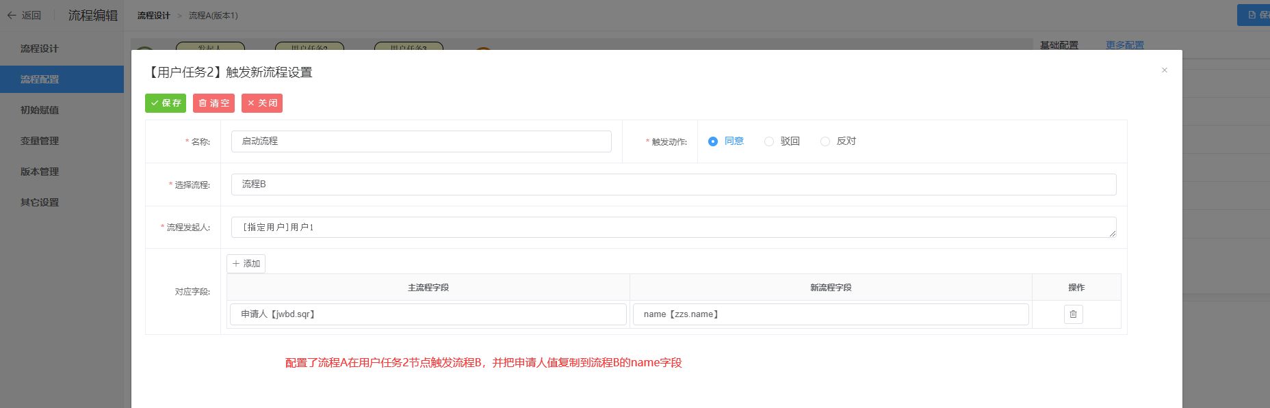Click the 清空 clear button

213,103
